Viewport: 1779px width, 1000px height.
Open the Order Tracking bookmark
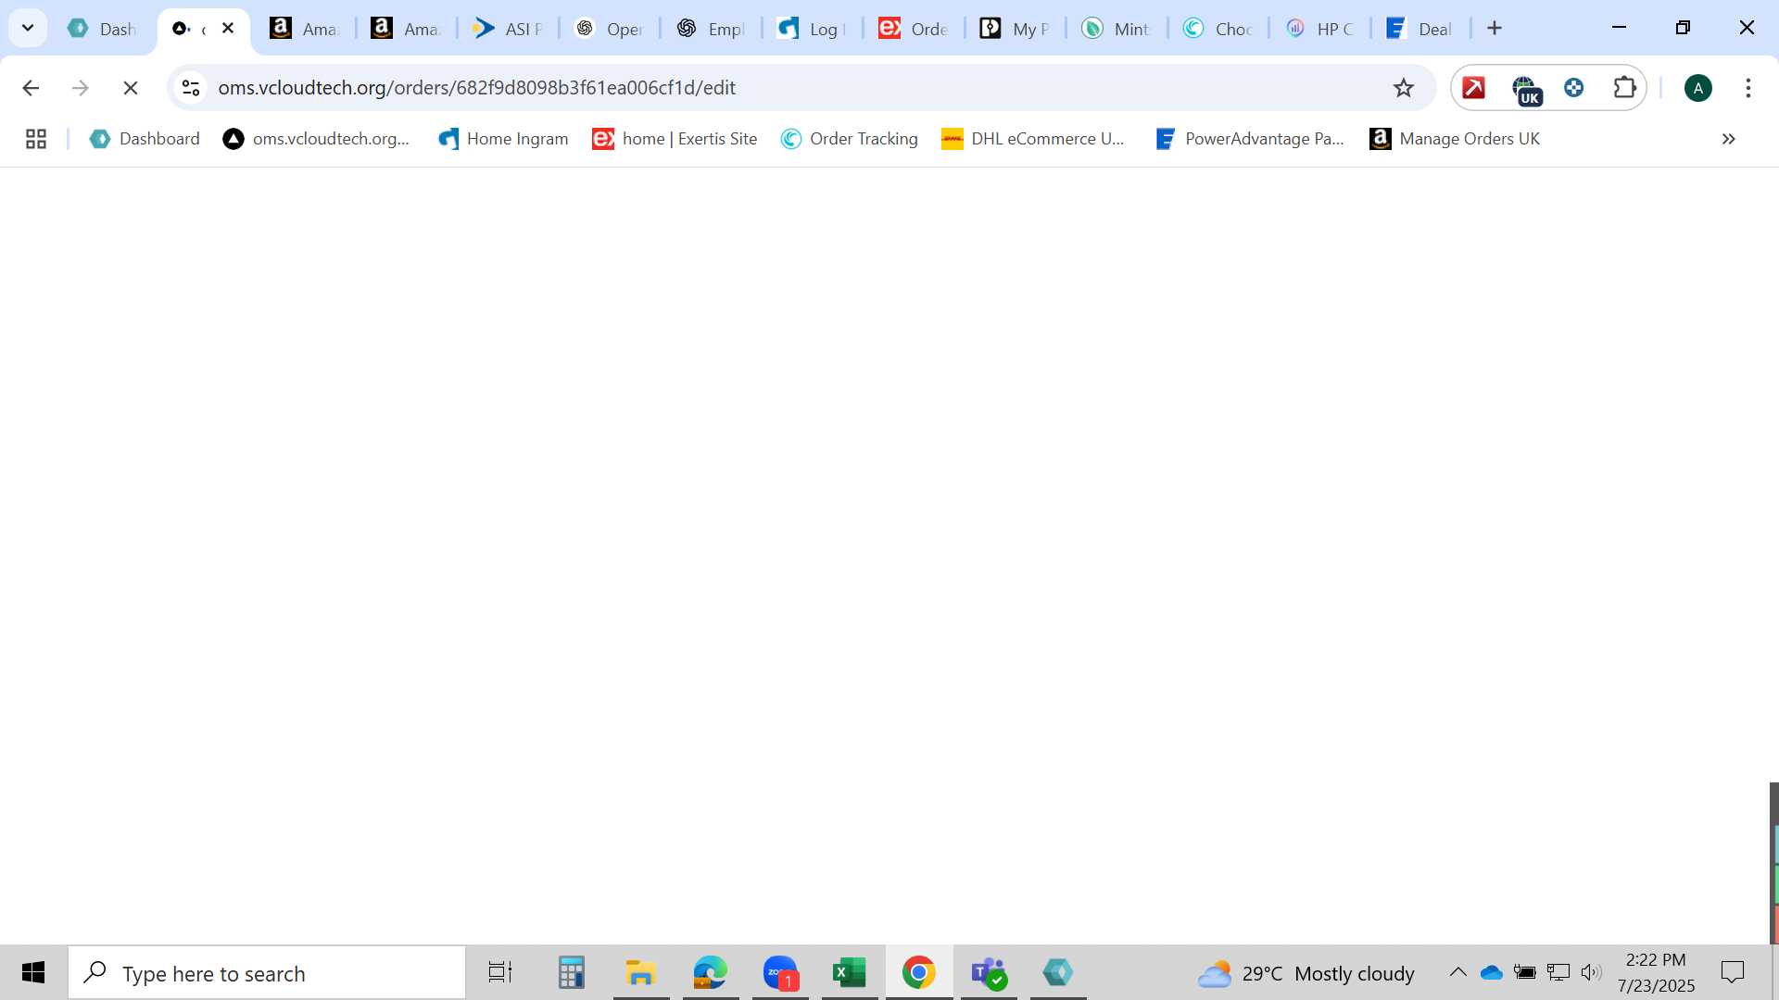tap(849, 139)
